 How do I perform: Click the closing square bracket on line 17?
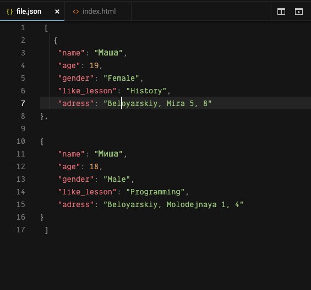tap(46, 230)
